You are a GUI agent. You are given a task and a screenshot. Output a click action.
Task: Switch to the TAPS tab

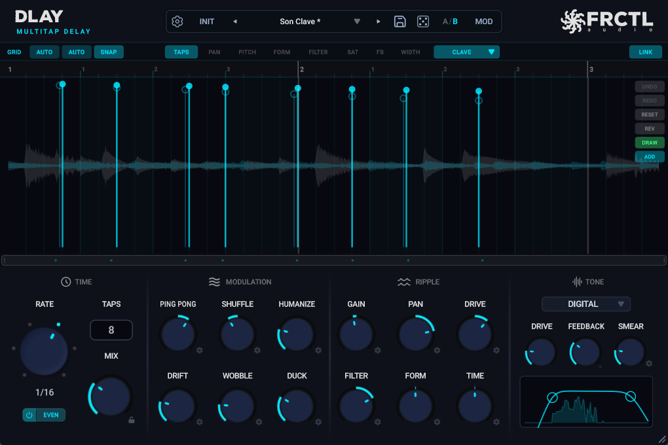click(181, 52)
